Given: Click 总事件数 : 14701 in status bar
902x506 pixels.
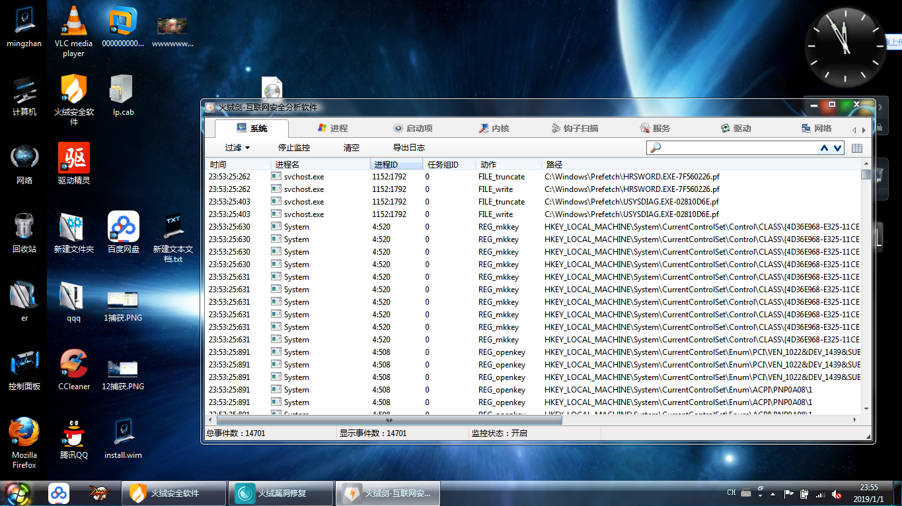Looking at the screenshot, I should tap(236, 433).
